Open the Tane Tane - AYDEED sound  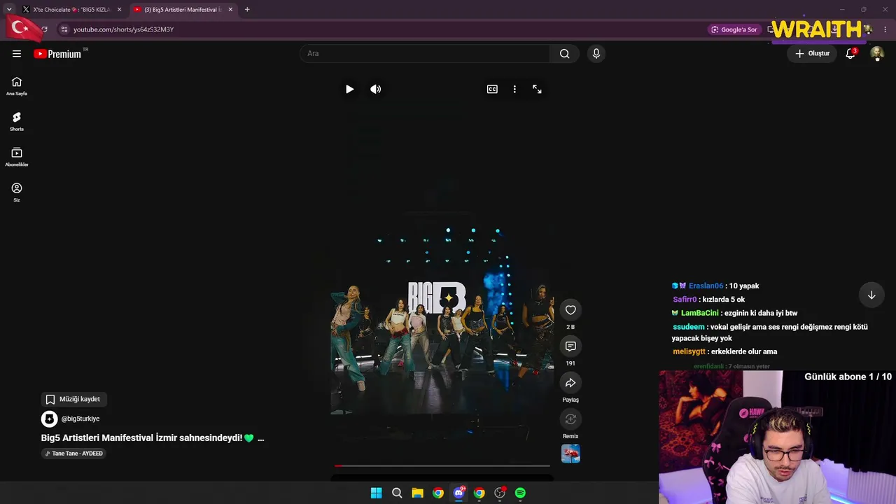click(73, 454)
